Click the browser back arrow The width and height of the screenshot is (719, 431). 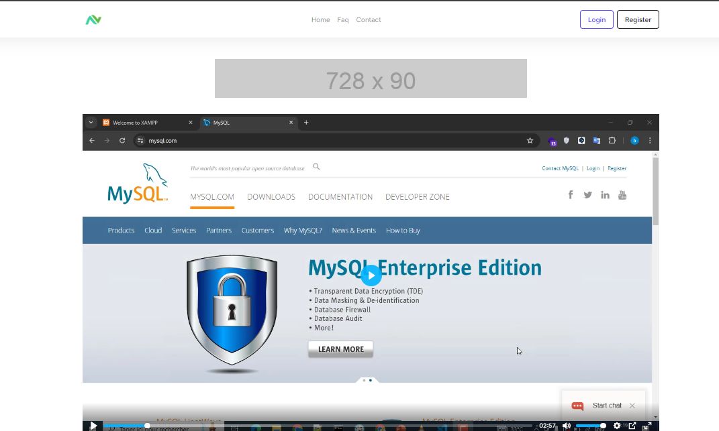[x=92, y=141]
